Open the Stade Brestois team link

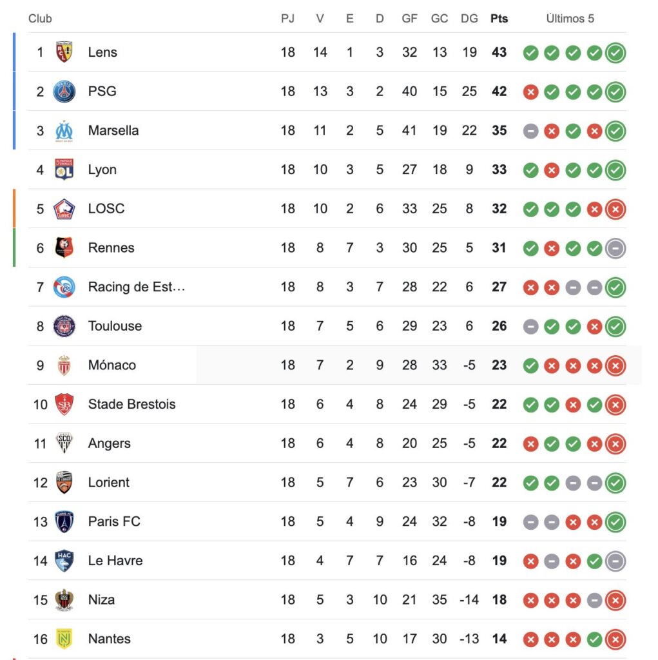coord(131,404)
